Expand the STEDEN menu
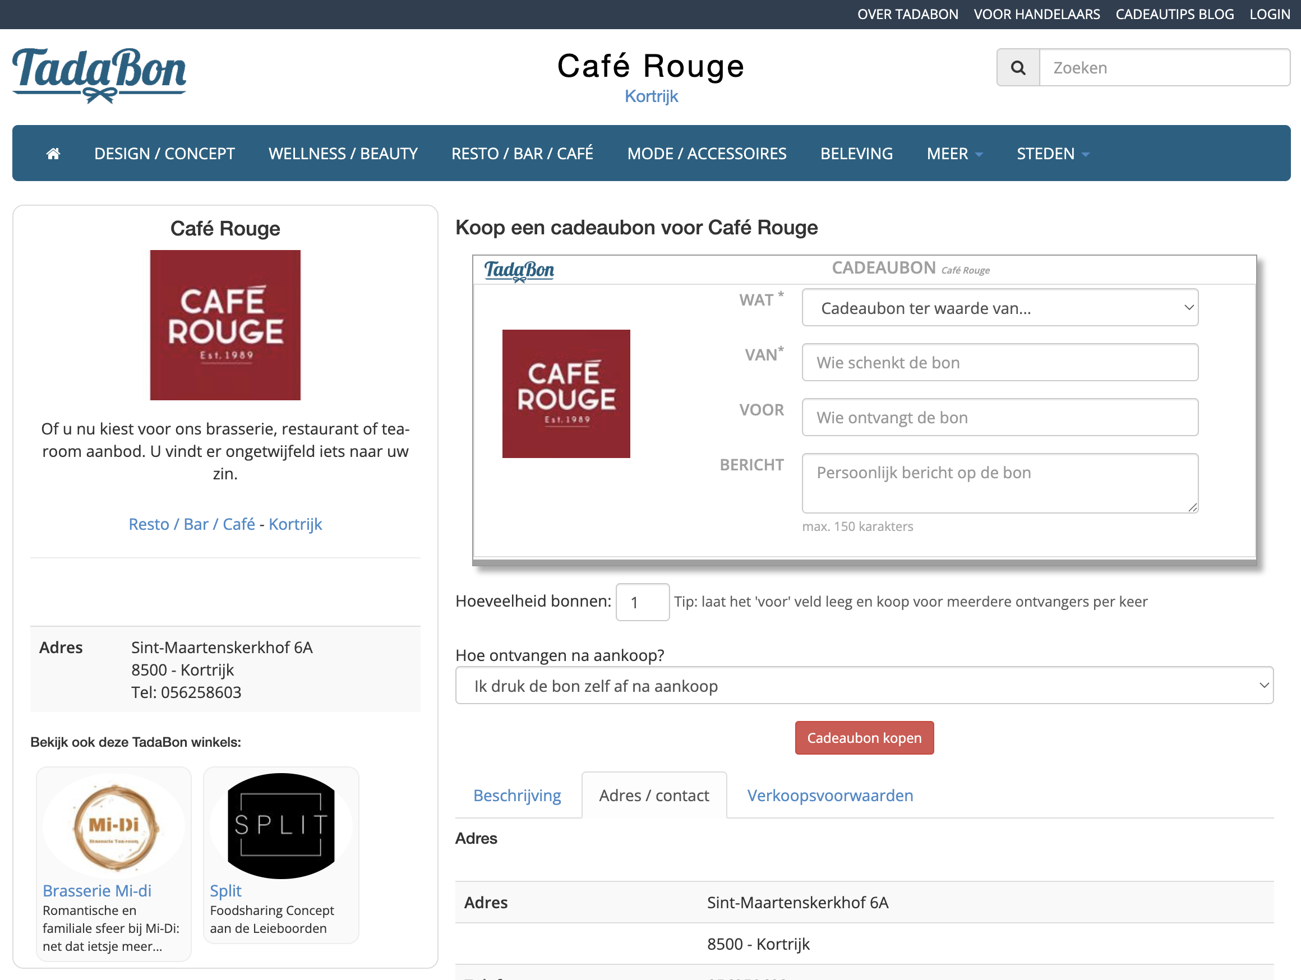The image size is (1301, 980). 1052,154
